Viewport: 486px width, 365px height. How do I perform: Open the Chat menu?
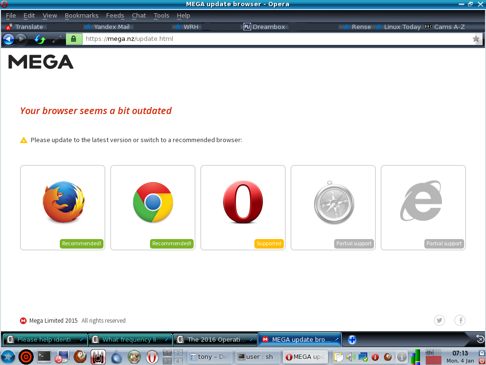pos(139,16)
